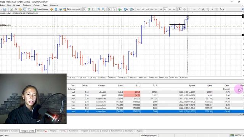Click the Новый ордер button

click(41, 9)
